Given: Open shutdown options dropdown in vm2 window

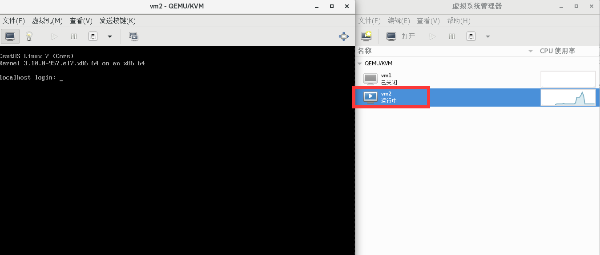Looking at the screenshot, I should [x=110, y=36].
